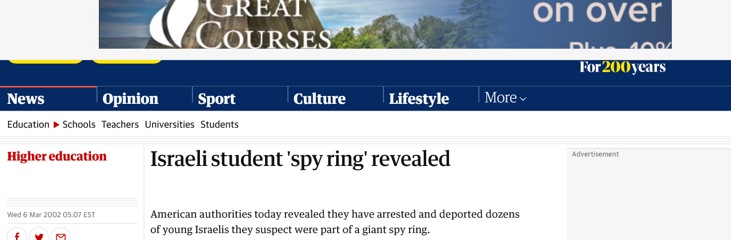The image size is (731, 240).
Task: Go to the Sport section
Action: click(x=217, y=99)
